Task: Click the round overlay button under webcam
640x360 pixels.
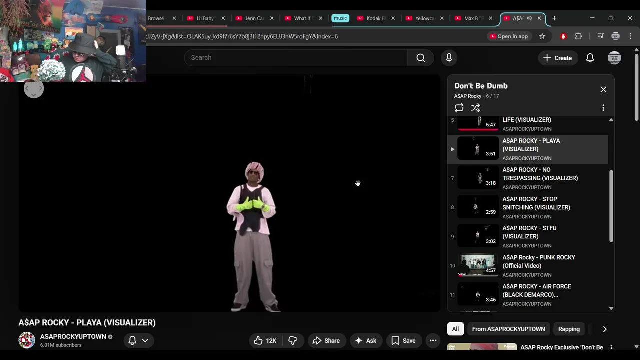Action: [x=34, y=89]
